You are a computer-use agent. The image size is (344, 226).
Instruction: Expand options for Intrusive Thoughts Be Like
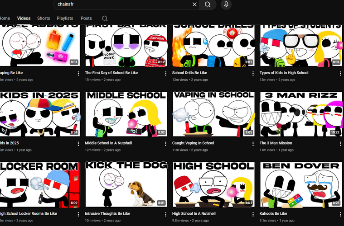pos(166,214)
